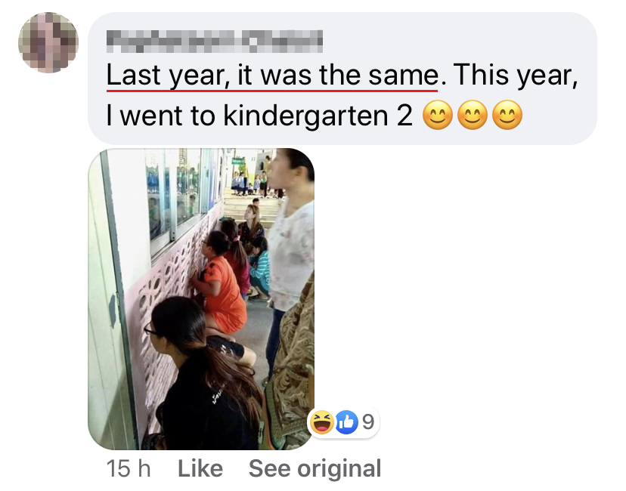Click the third smiling emoji in comment

pos(507,115)
